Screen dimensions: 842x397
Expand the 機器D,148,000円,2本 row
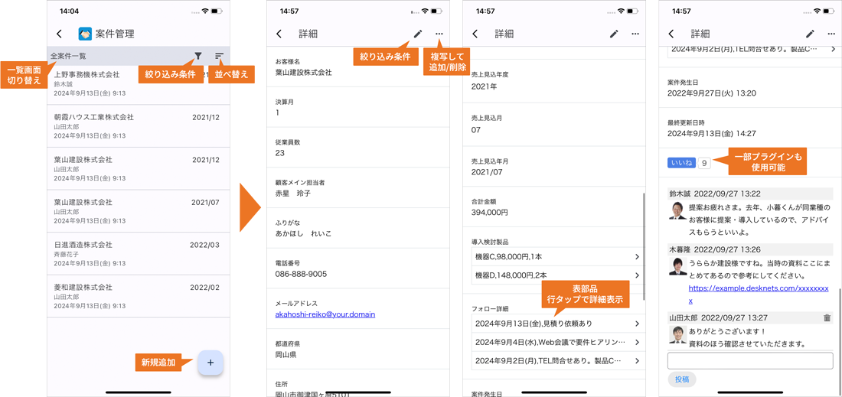556,275
